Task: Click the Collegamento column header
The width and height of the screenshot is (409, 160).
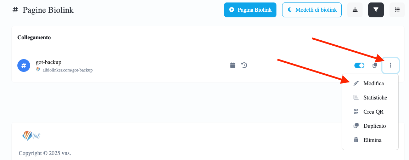Action: [34, 38]
